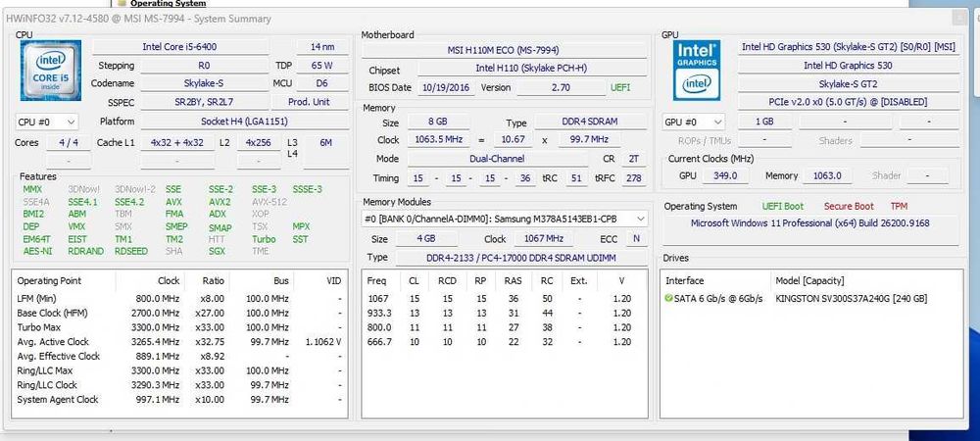Click the 1.1062 V VID value
The width and height of the screenshot is (980, 441).
coord(324,342)
